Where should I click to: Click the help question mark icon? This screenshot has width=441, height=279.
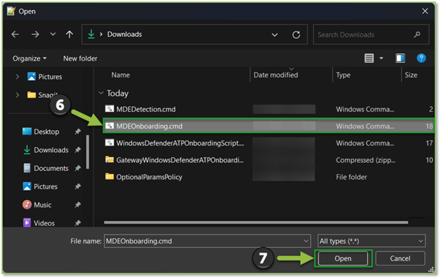coord(419,59)
